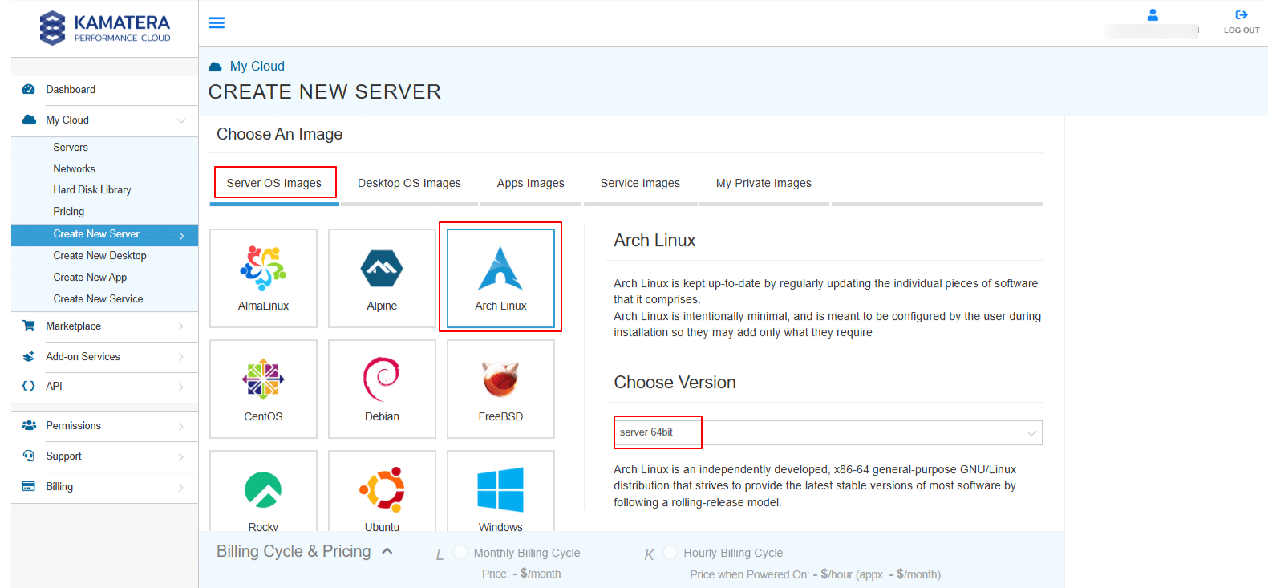Expand the API menu chevron
Viewport: 1268px width, 588px height.
point(181,387)
